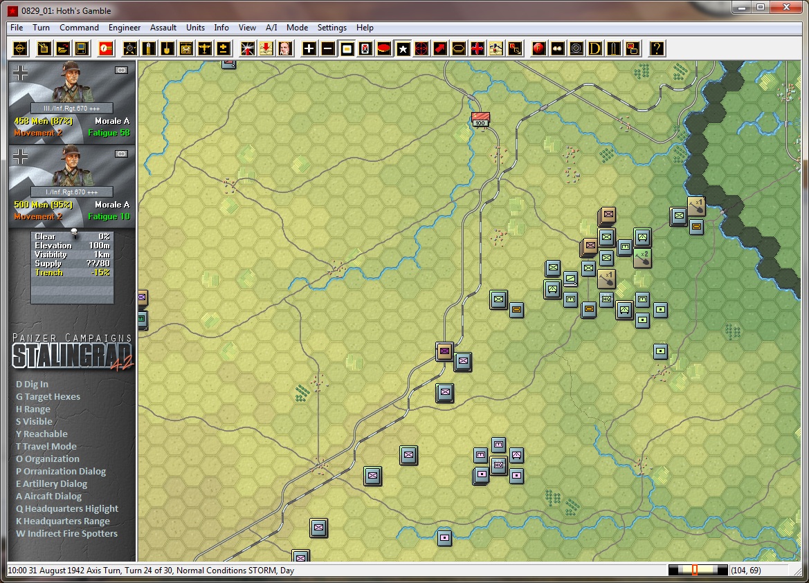Open air missions with the airplane icon

click(x=205, y=48)
